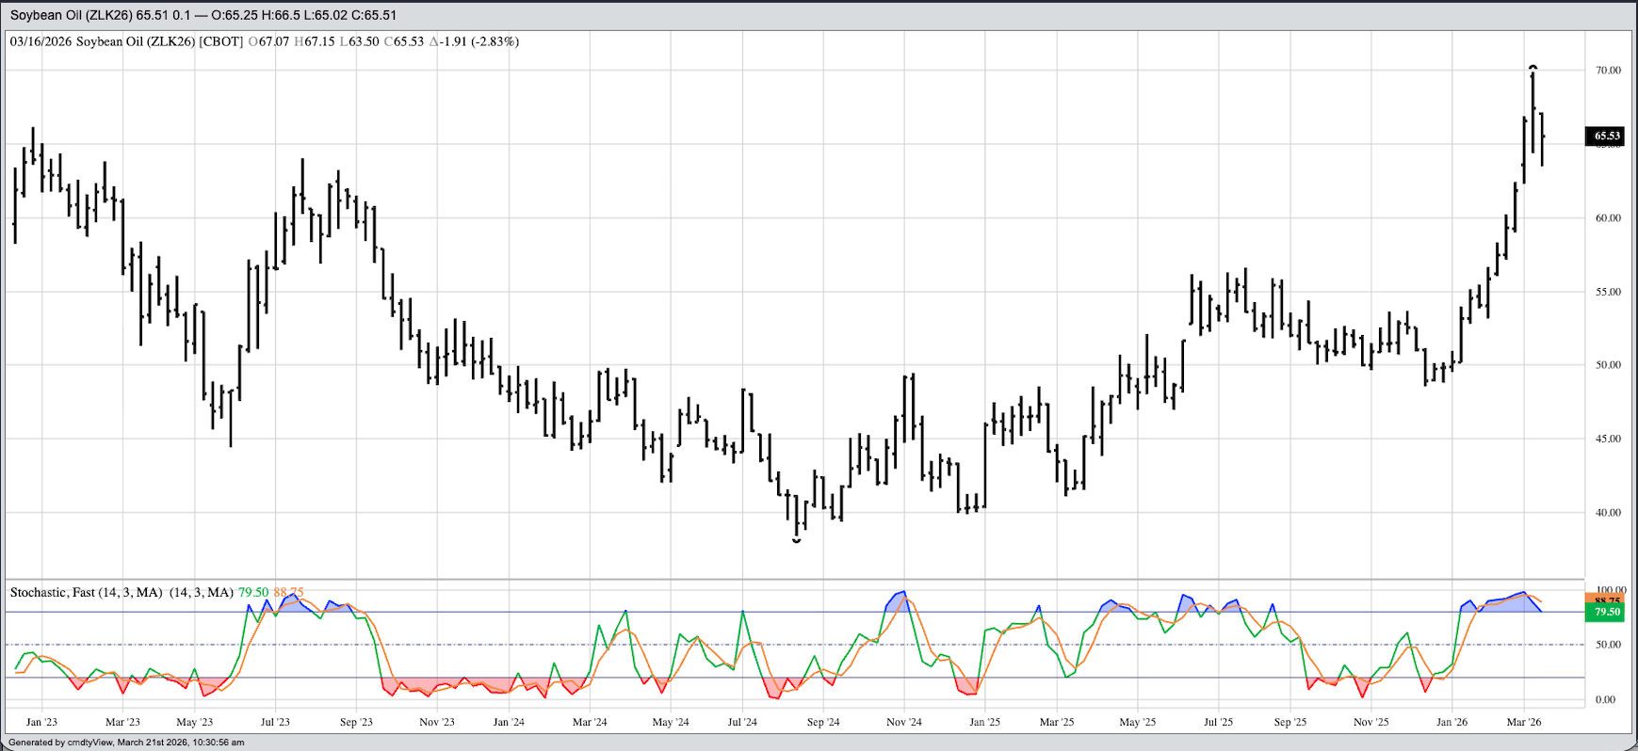Screen dimensions: 1638x751
Task: Click the Soybean Oil (ZLK26) chart title
Action: coord(102,15)
